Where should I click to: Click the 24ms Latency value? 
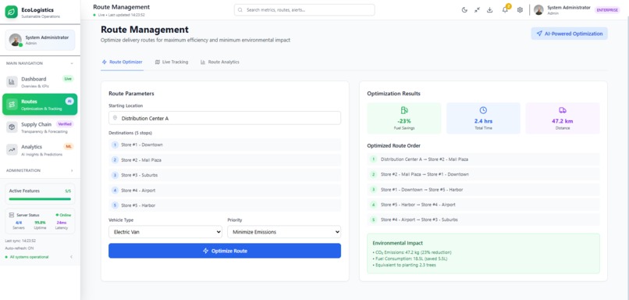coord(62,223)
